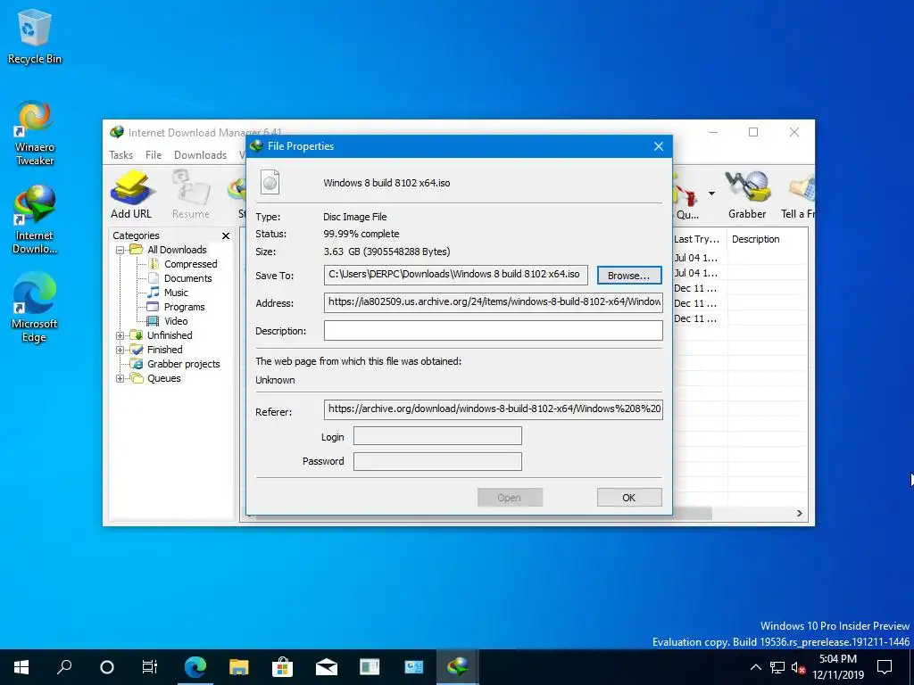Image resolution: width=914 pixels, height=685 pixels.
Task: Expand the Unfinished category
Action: pos(120,335)
